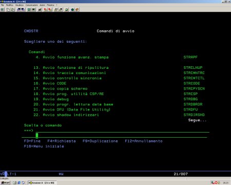Open the Clipboard viewer toolbar icon
Screen dimensions: 231x185
[x=67, y=10]
